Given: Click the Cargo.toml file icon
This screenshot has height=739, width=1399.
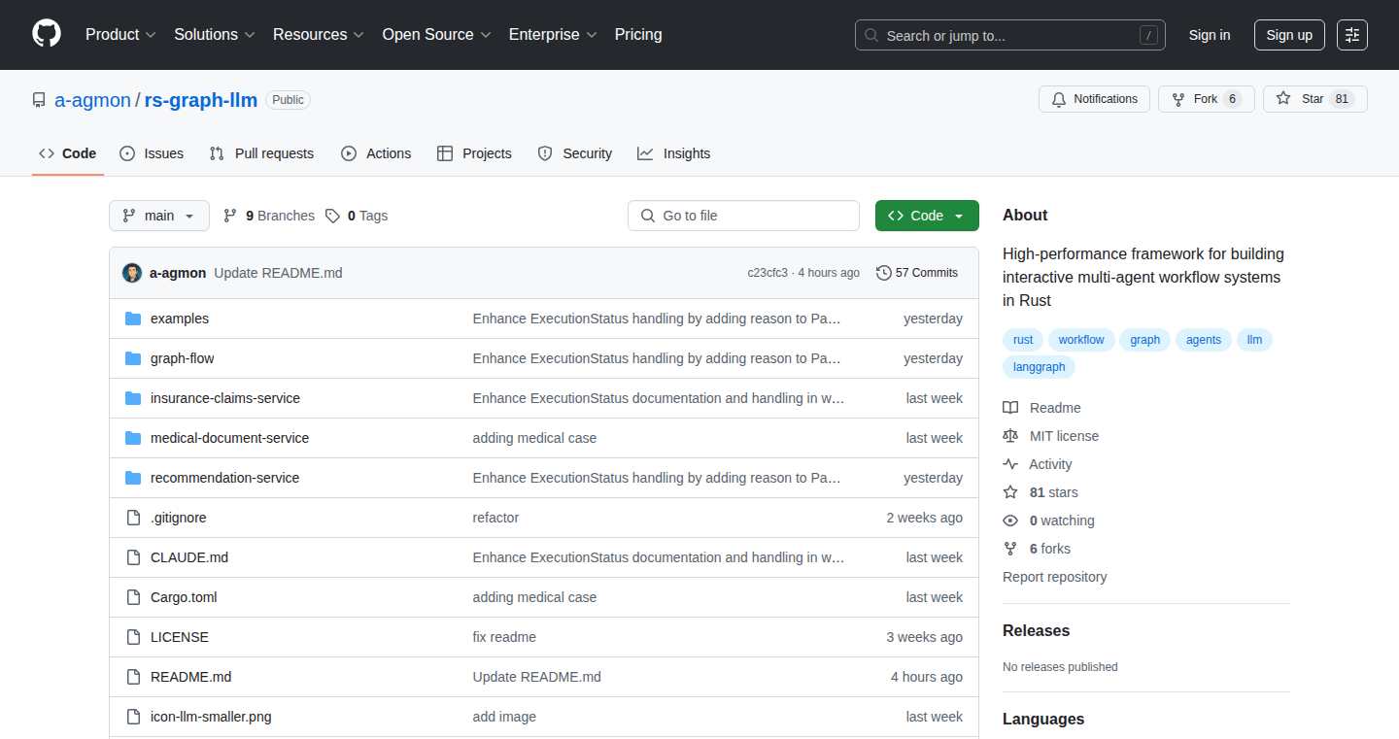Looking at the screenshot, I should [x=133, y=597].
